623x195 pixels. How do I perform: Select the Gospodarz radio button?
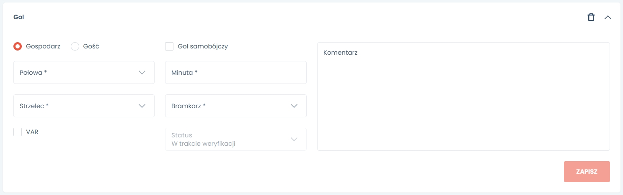point(18,46)
